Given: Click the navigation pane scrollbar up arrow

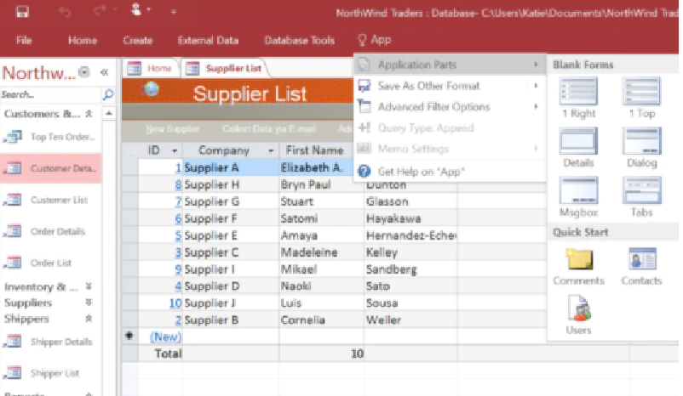Looking at the screenshot, I should 109,114.
